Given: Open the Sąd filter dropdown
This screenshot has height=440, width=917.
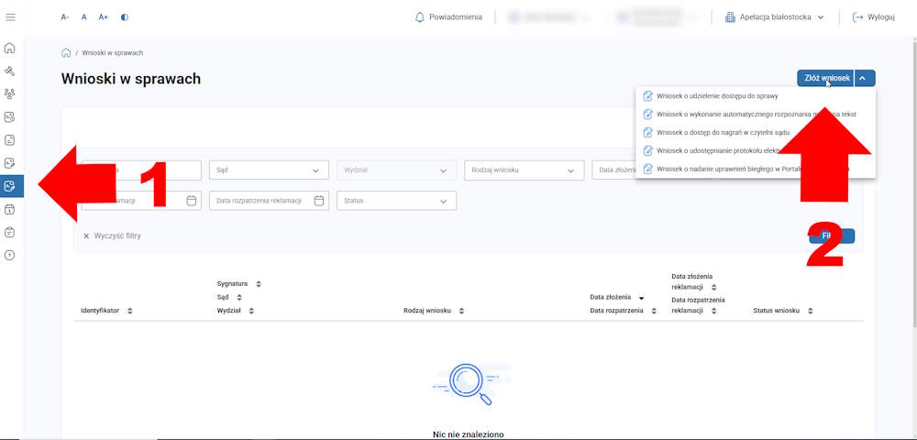Looking at the screenshot, I should tap(269, 170).
